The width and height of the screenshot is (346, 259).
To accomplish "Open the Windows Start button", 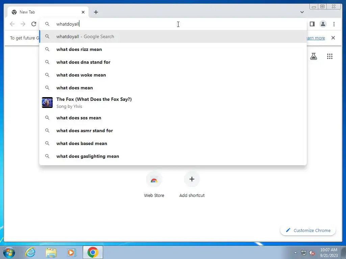I will point(9,252).
